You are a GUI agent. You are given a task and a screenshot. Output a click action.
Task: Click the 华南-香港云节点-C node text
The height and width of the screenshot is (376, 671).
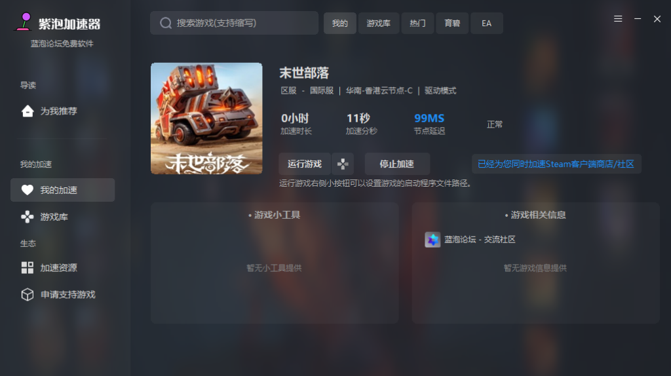379,90
